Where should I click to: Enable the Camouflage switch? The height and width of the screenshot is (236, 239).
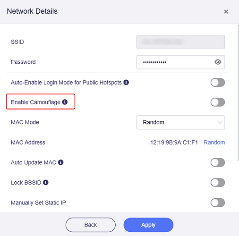218,102
